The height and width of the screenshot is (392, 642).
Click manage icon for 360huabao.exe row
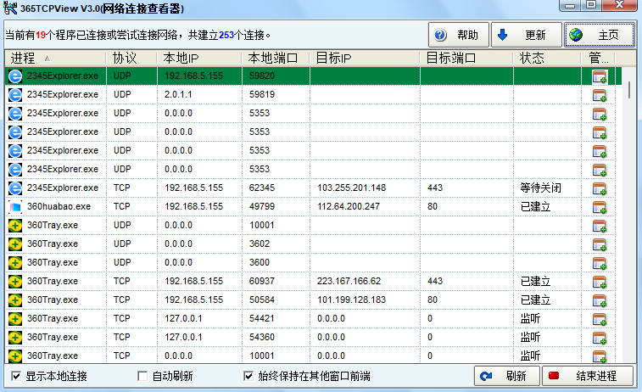(600, 207)
